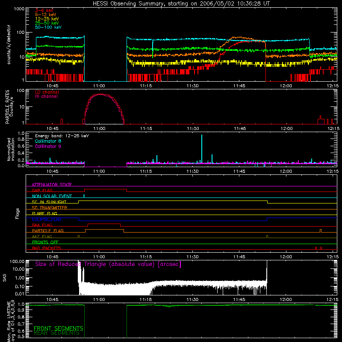This screenshot has width=342, height=342.
Task: Select the LO channel legend label
Action: (x=47, y=92)
